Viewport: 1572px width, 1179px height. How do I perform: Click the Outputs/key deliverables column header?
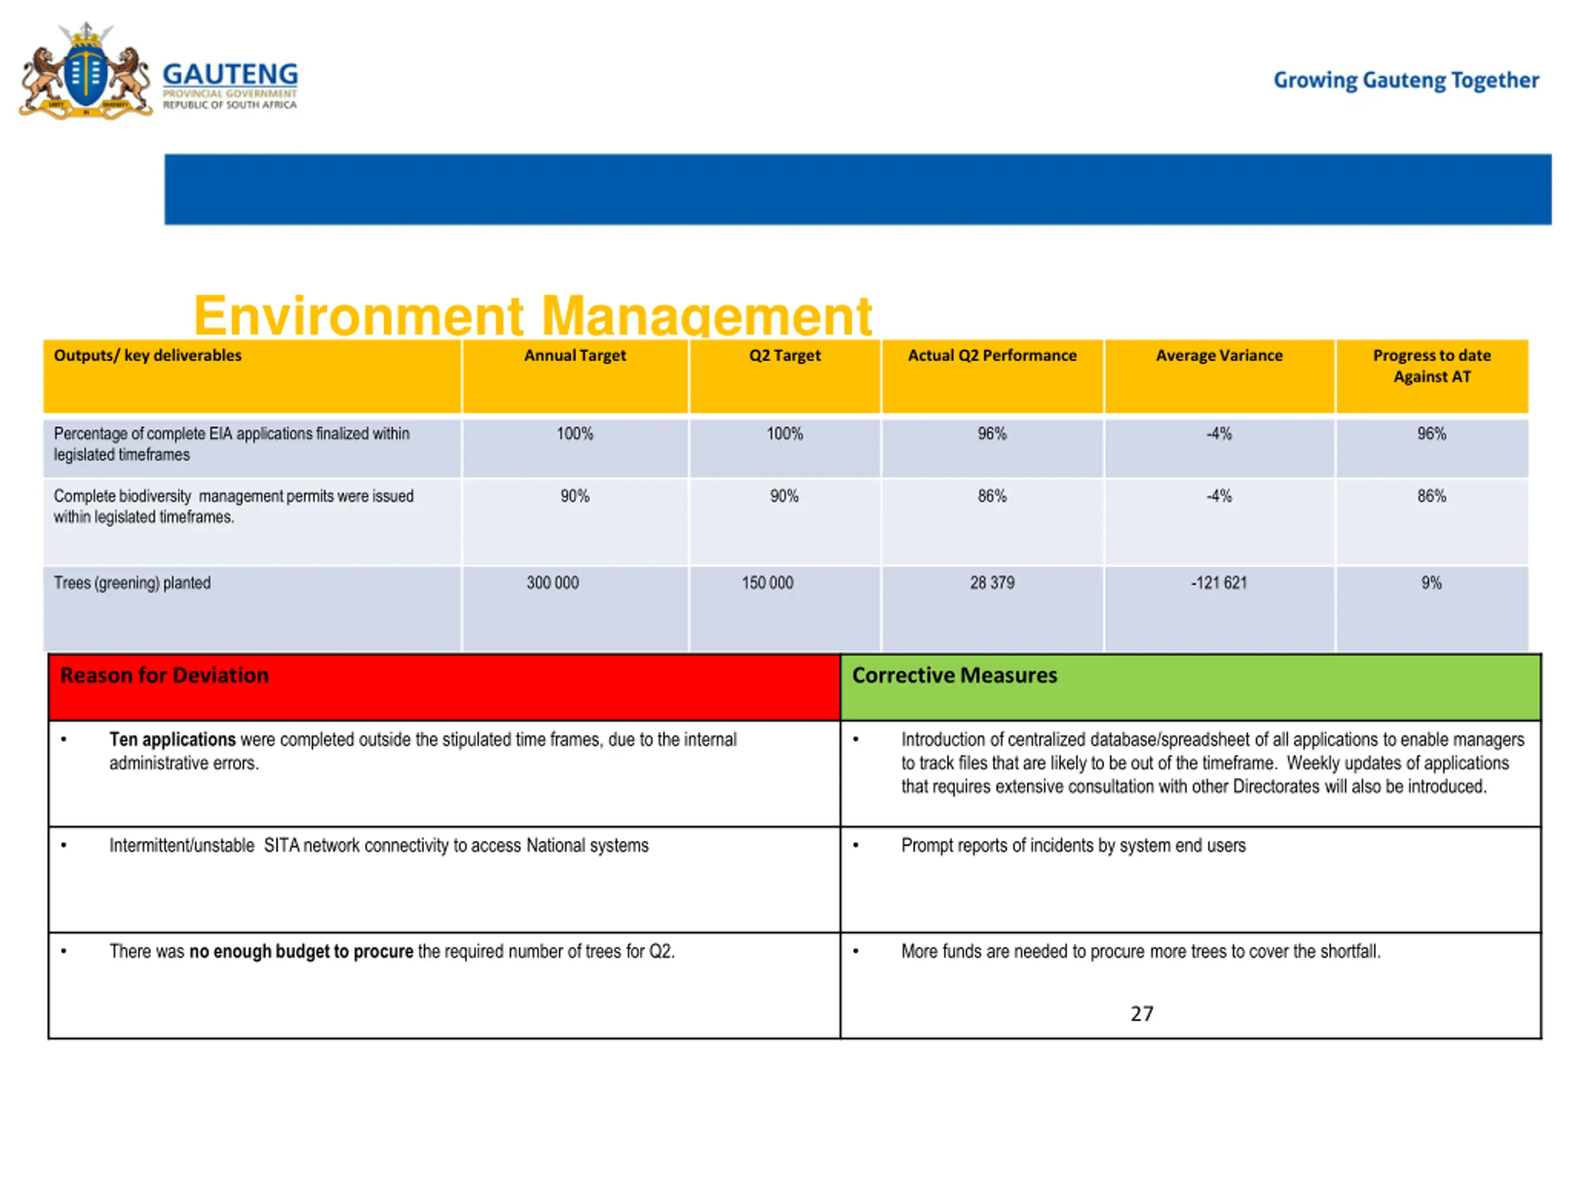252,376
